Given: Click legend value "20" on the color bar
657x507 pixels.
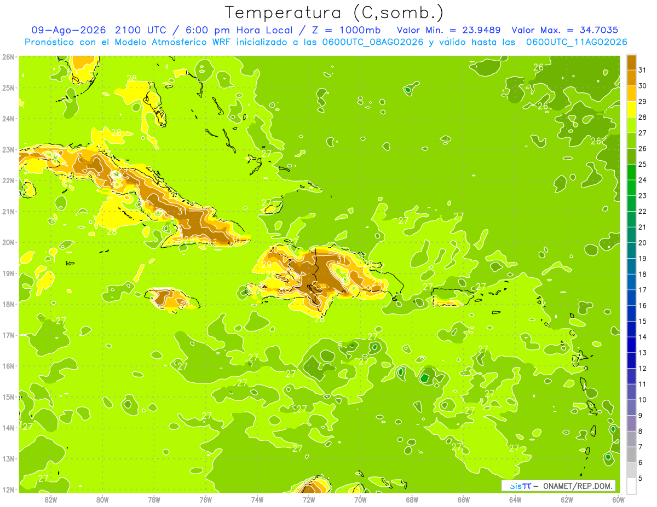Looking at the screenshot, I should click(x=642, y=243).
